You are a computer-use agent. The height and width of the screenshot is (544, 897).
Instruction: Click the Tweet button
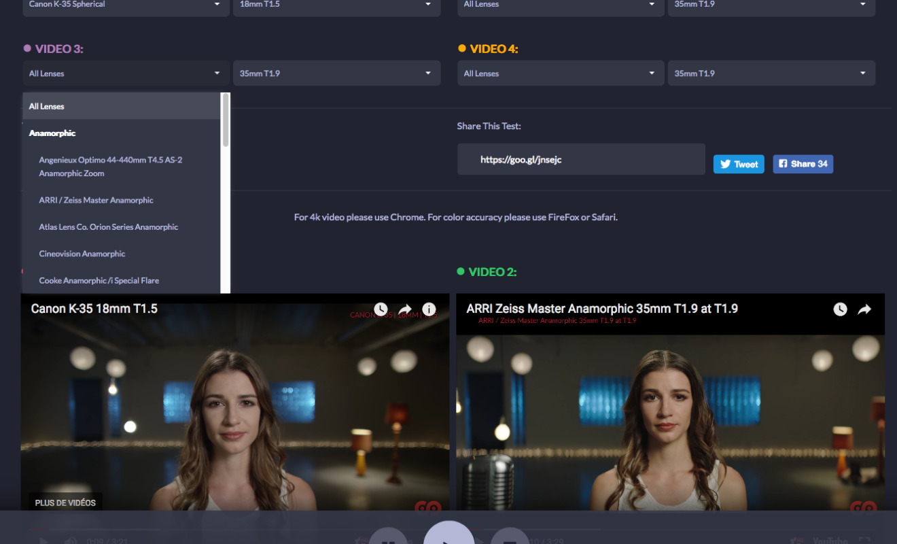[x=739, y=164]
